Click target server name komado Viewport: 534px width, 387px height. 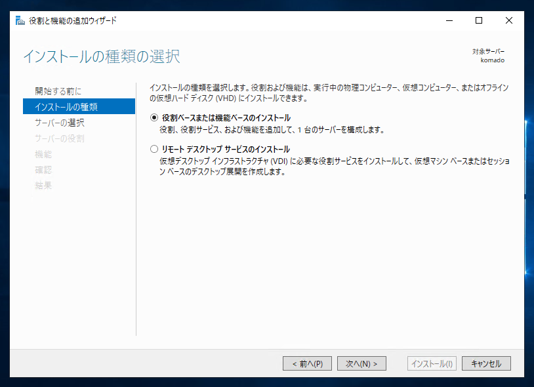(x=493, y=60)
